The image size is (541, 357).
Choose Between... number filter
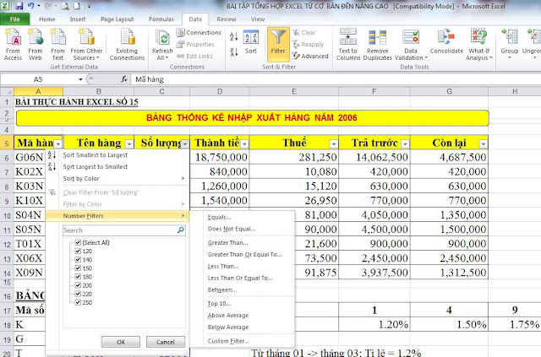[x=222, y=289]
